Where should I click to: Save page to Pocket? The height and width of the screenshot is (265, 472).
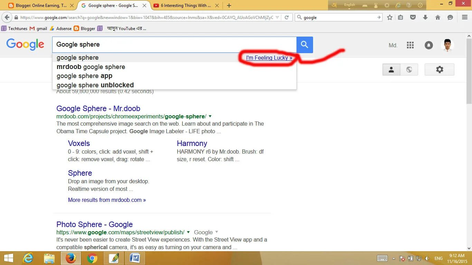tap(413, 17)
